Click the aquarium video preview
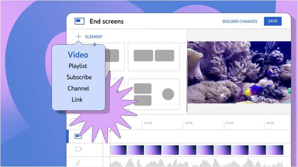The image size is (298, 167). tap(239, 72)
